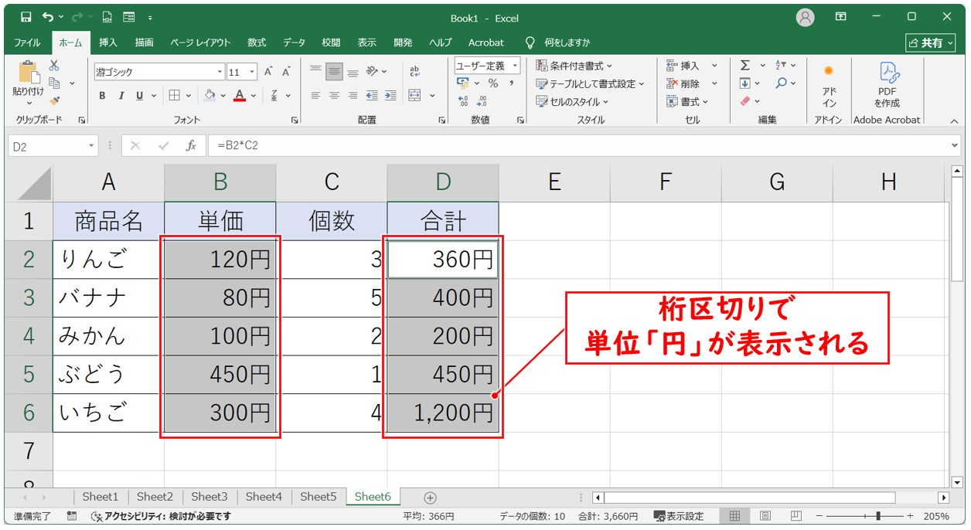Viewport: 971px width, 530px height.
Task: Open the 挿入 ribbon tab
Action: click(108, 42)
